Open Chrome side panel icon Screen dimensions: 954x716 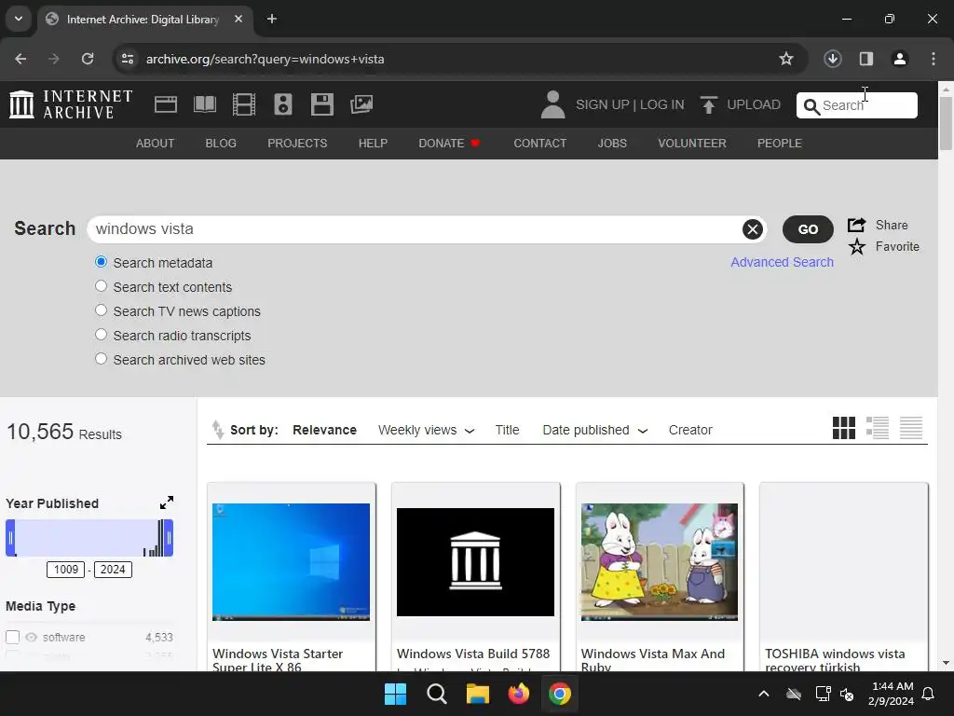pyautogui.click(x=866, y=59)
